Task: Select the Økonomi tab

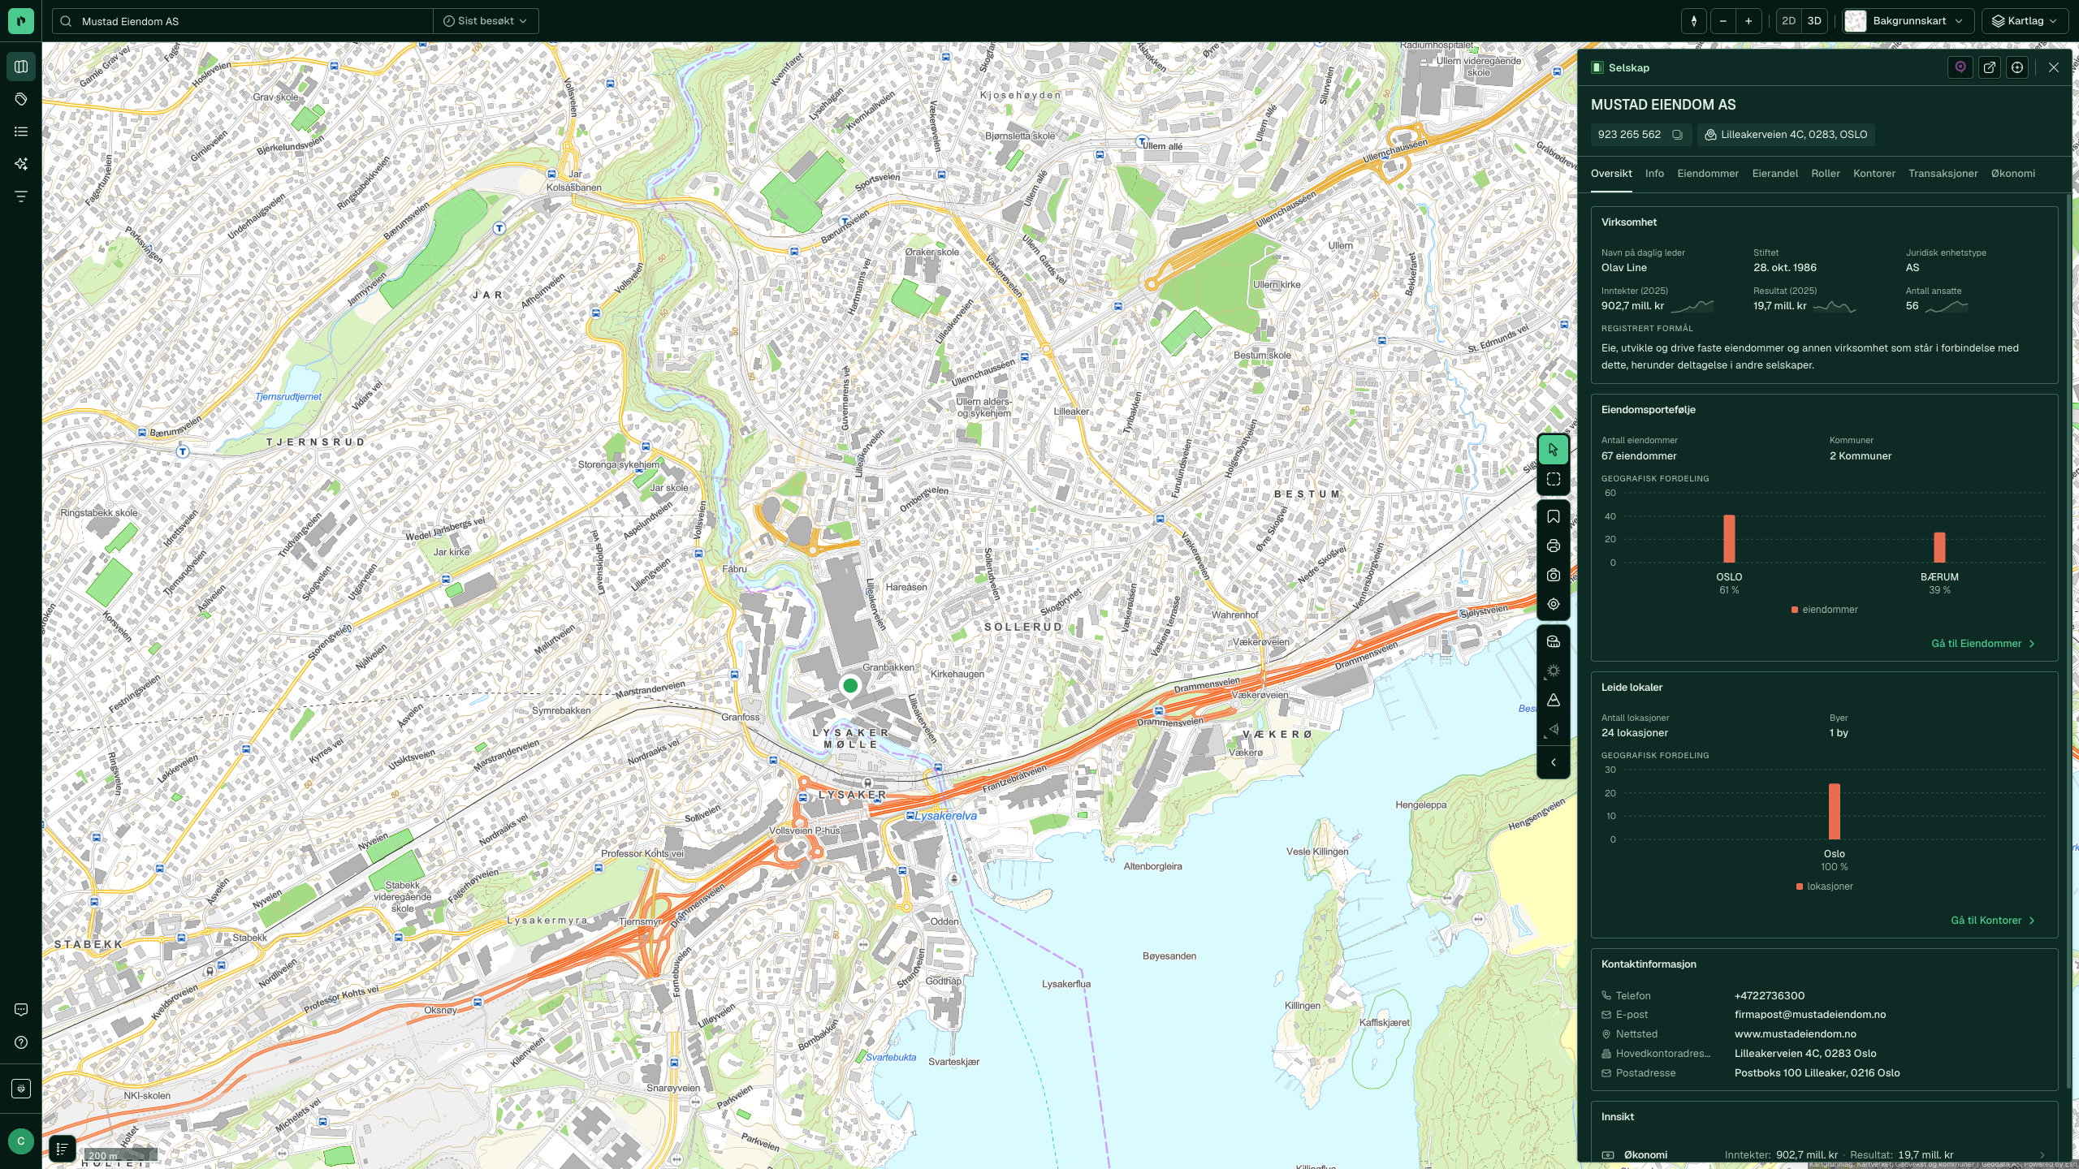Action: [2012, 174]
